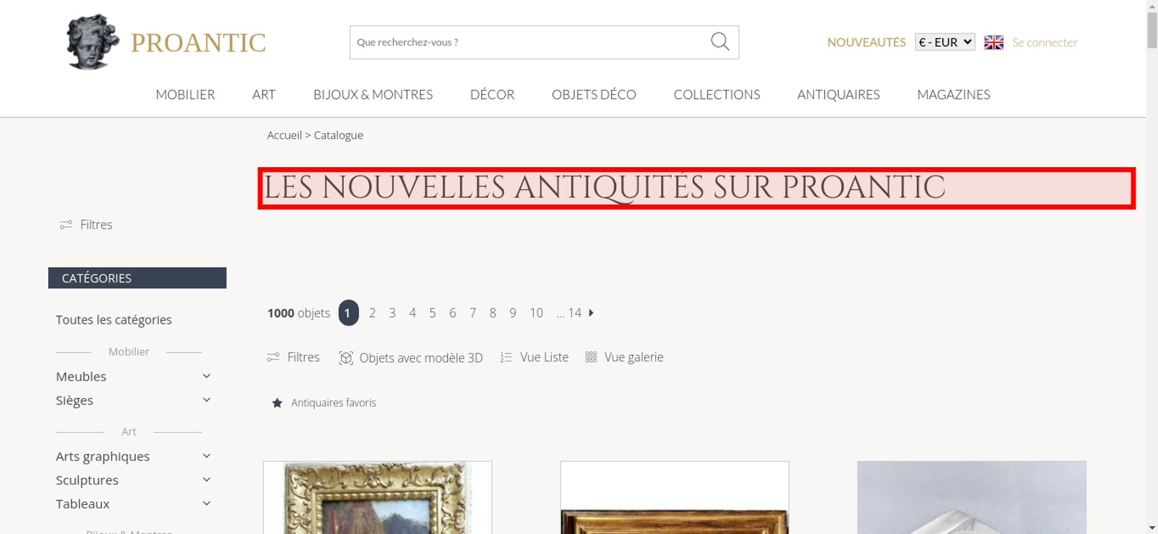The width and height of the screenshot is (1158, 534).
Task: Expand the Meubles category
Action: tap(206, 376)
